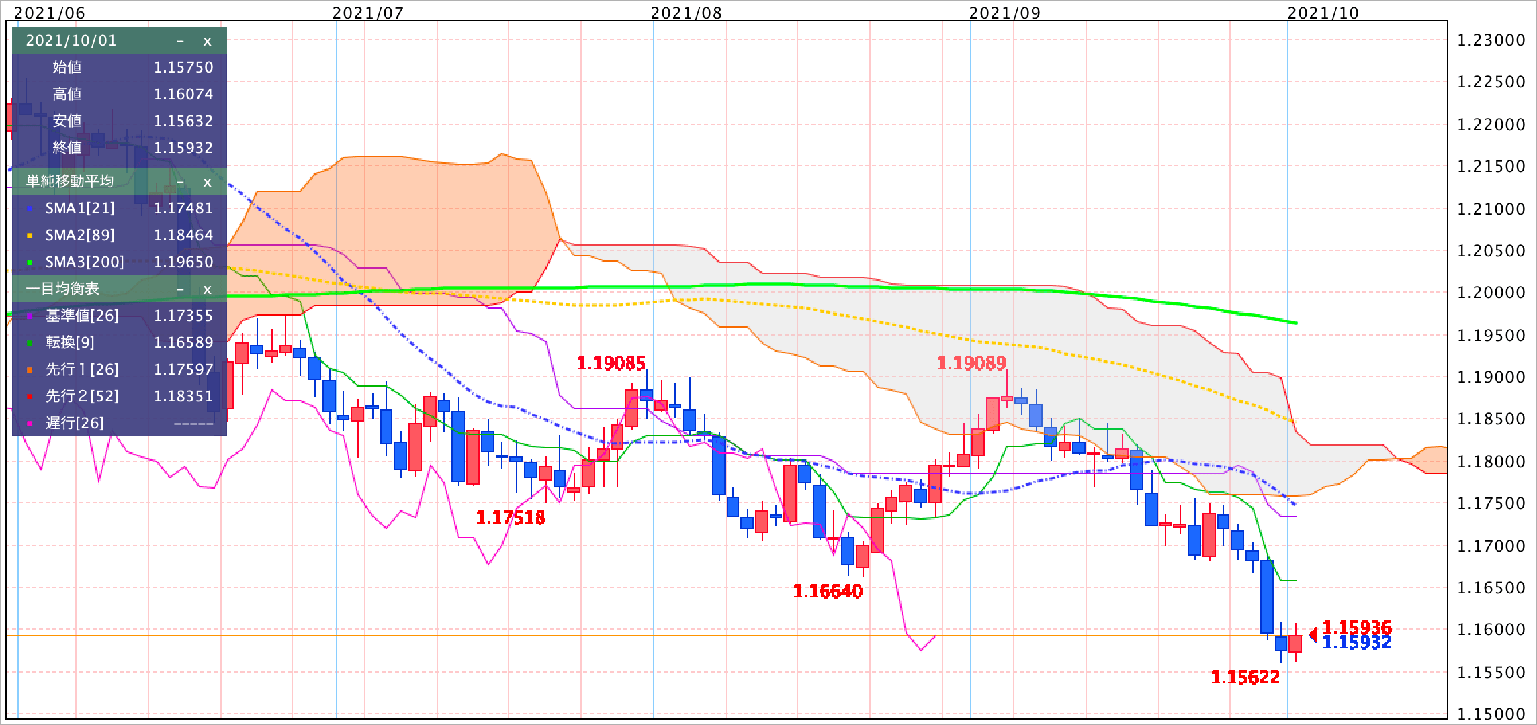Image resolution: width=1537 pixels, height=725 pixels.
Task: Click the 2021/09 date axis label
Action: click(x=1005, y=13)
